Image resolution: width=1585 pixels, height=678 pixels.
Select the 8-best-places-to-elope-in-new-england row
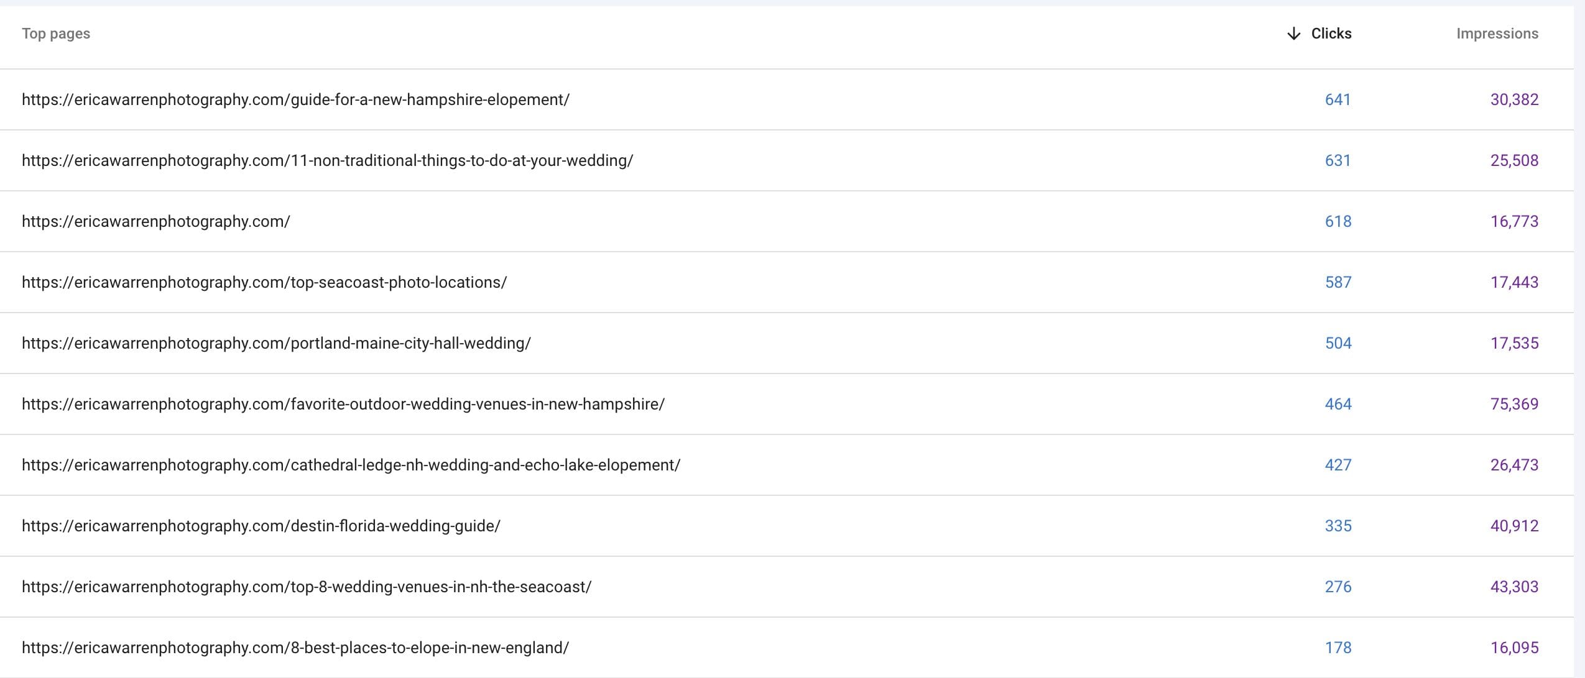pyautogui.click(x=295, y=648)
